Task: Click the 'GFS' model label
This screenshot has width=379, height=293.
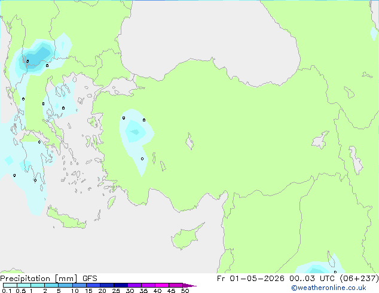Action: (x=90, y=279)
